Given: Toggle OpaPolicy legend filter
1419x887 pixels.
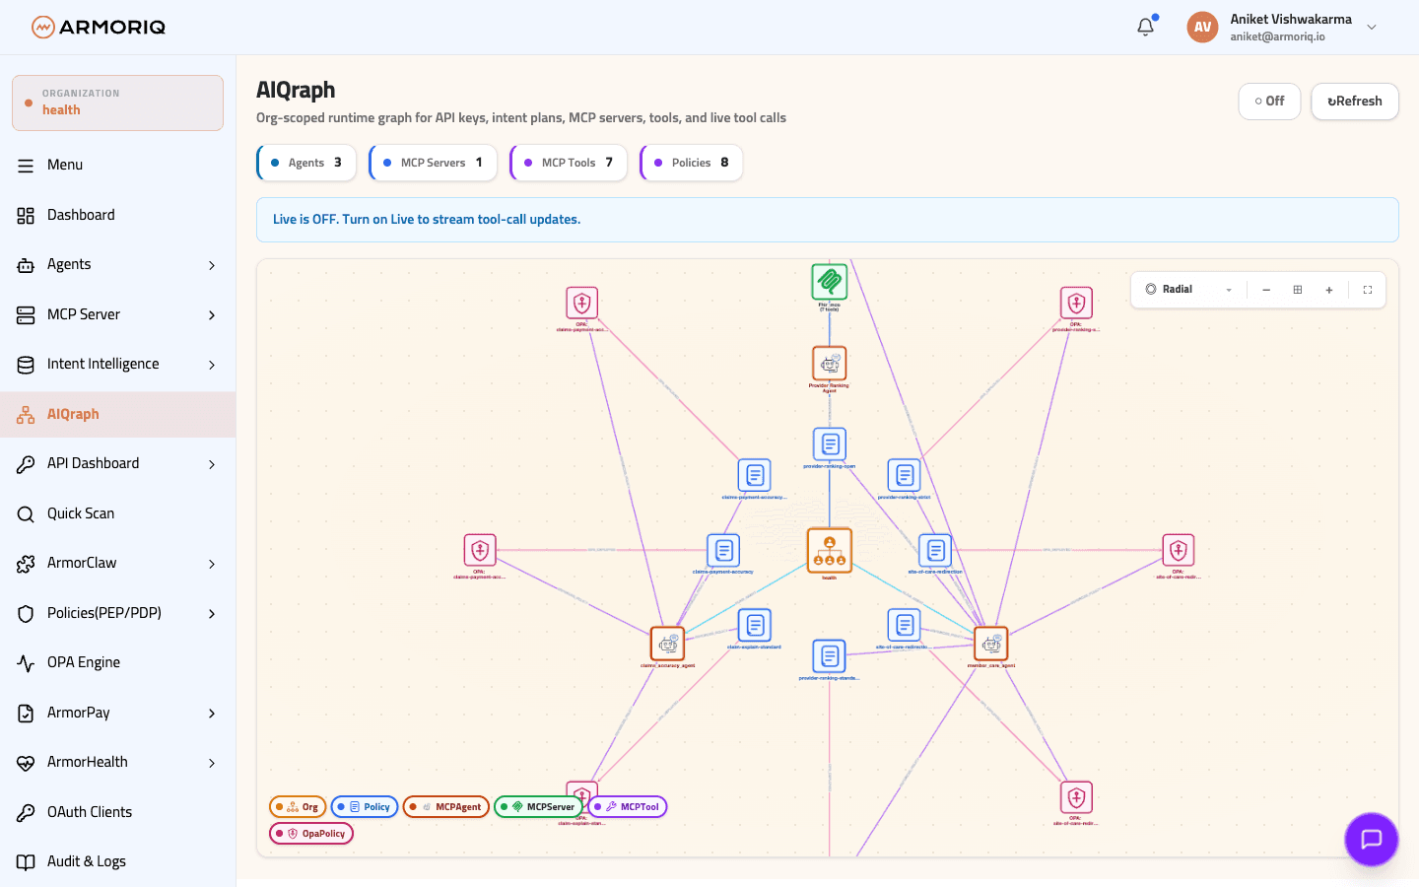Looking at the screenshot, I should 311,834.
